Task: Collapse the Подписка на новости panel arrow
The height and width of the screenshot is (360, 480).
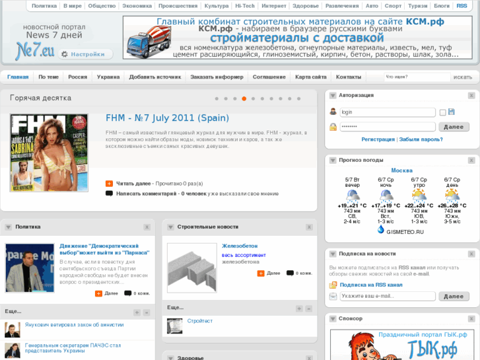Action: click(333, 254)
